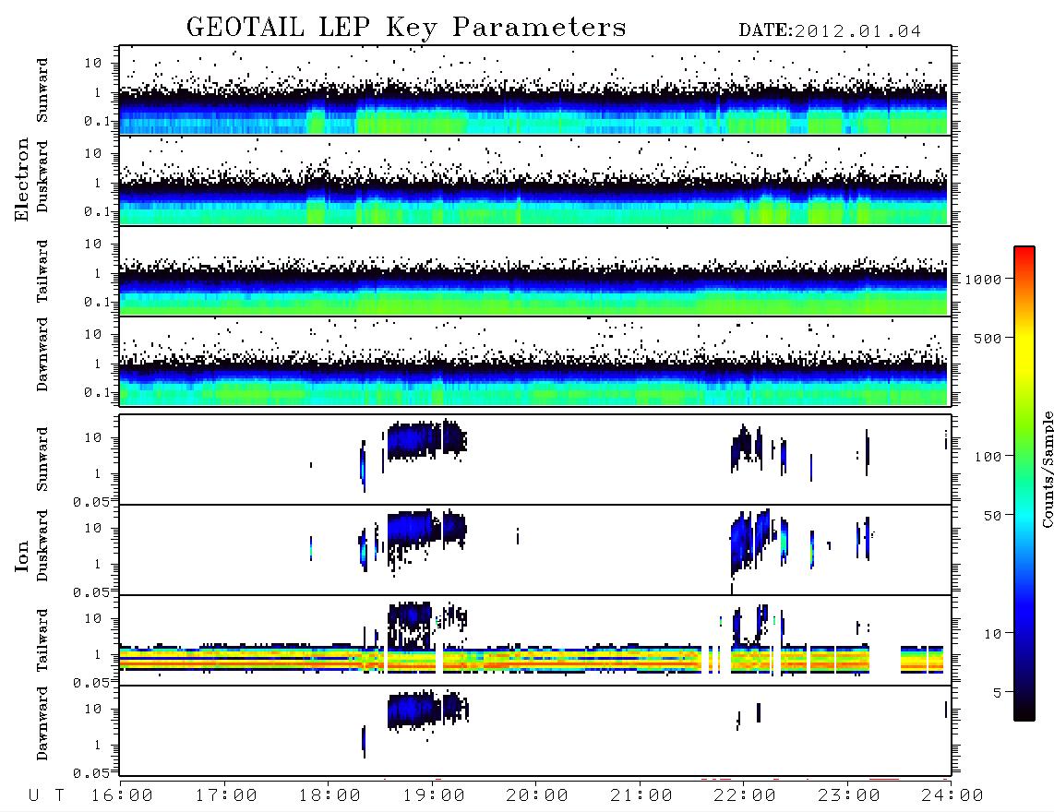Screen dimensions: 1054x812
Task: Select the Electron "Sunward" axis label
Action: pos(42,90)
